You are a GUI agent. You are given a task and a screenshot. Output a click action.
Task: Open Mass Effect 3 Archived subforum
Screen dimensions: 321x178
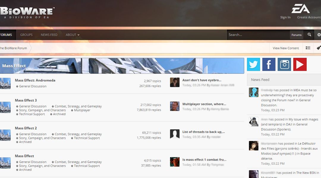point(59,114)
